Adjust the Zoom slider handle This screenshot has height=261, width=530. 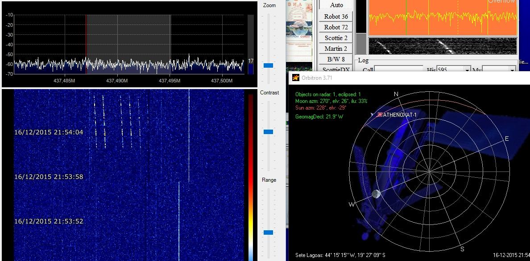[268, 65]
